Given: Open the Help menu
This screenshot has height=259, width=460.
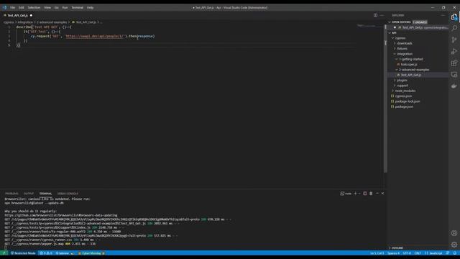Looking at the screenshot, I should [x=90, y=8].
